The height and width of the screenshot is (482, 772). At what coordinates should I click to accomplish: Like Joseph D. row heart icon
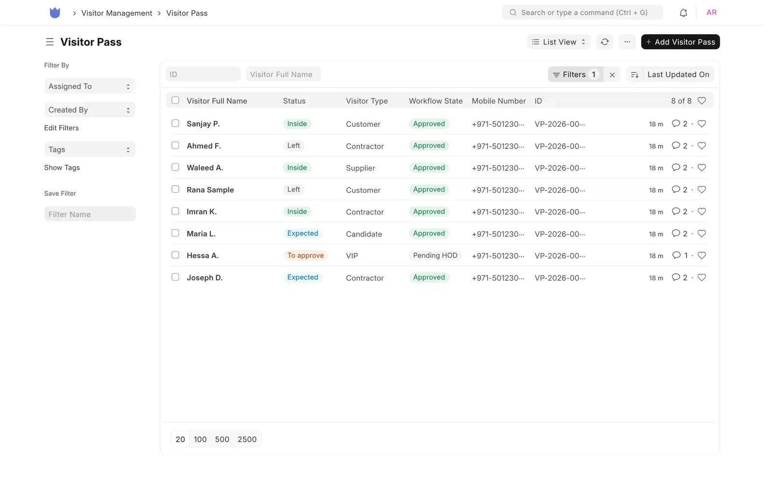pyautogui.click(x=702, y=277)
